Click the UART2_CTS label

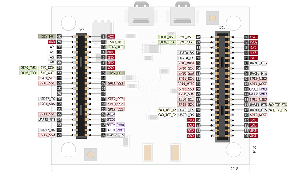pyautogui.click(x=116, y=135)
